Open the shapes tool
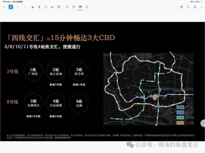The height and width of the screenshot is (153, 205). pos(59,7)
